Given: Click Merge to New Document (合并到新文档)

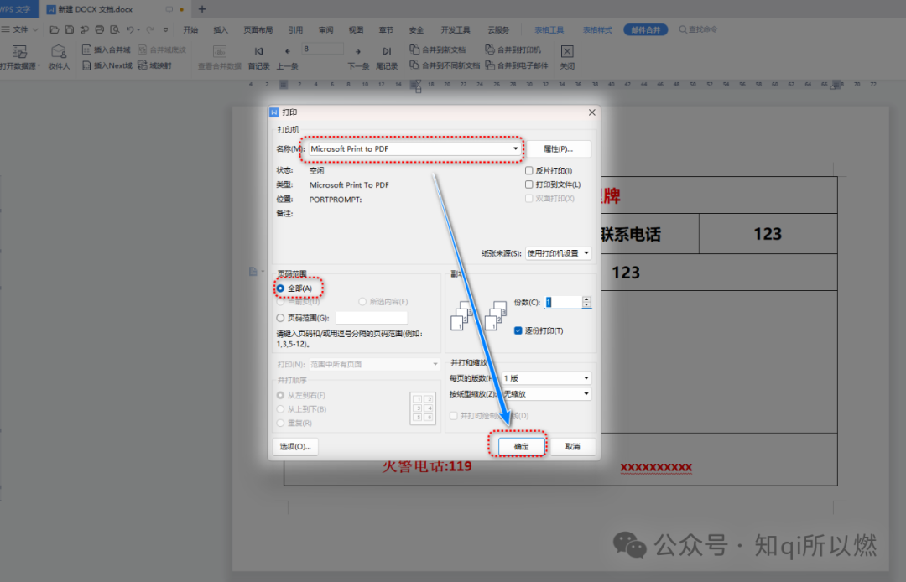Looking at the screenshot, I should coord(437,49).
